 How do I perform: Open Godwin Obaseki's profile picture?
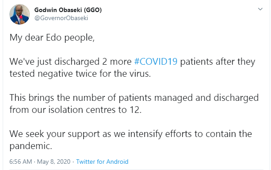(20, 14)
